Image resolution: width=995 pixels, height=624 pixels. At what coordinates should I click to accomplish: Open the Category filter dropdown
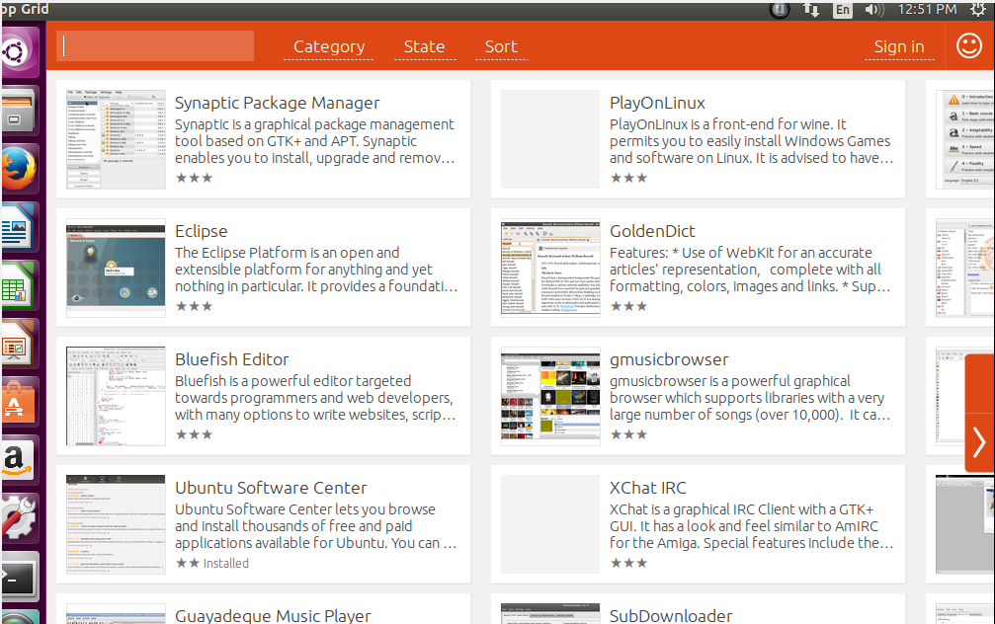329,47
